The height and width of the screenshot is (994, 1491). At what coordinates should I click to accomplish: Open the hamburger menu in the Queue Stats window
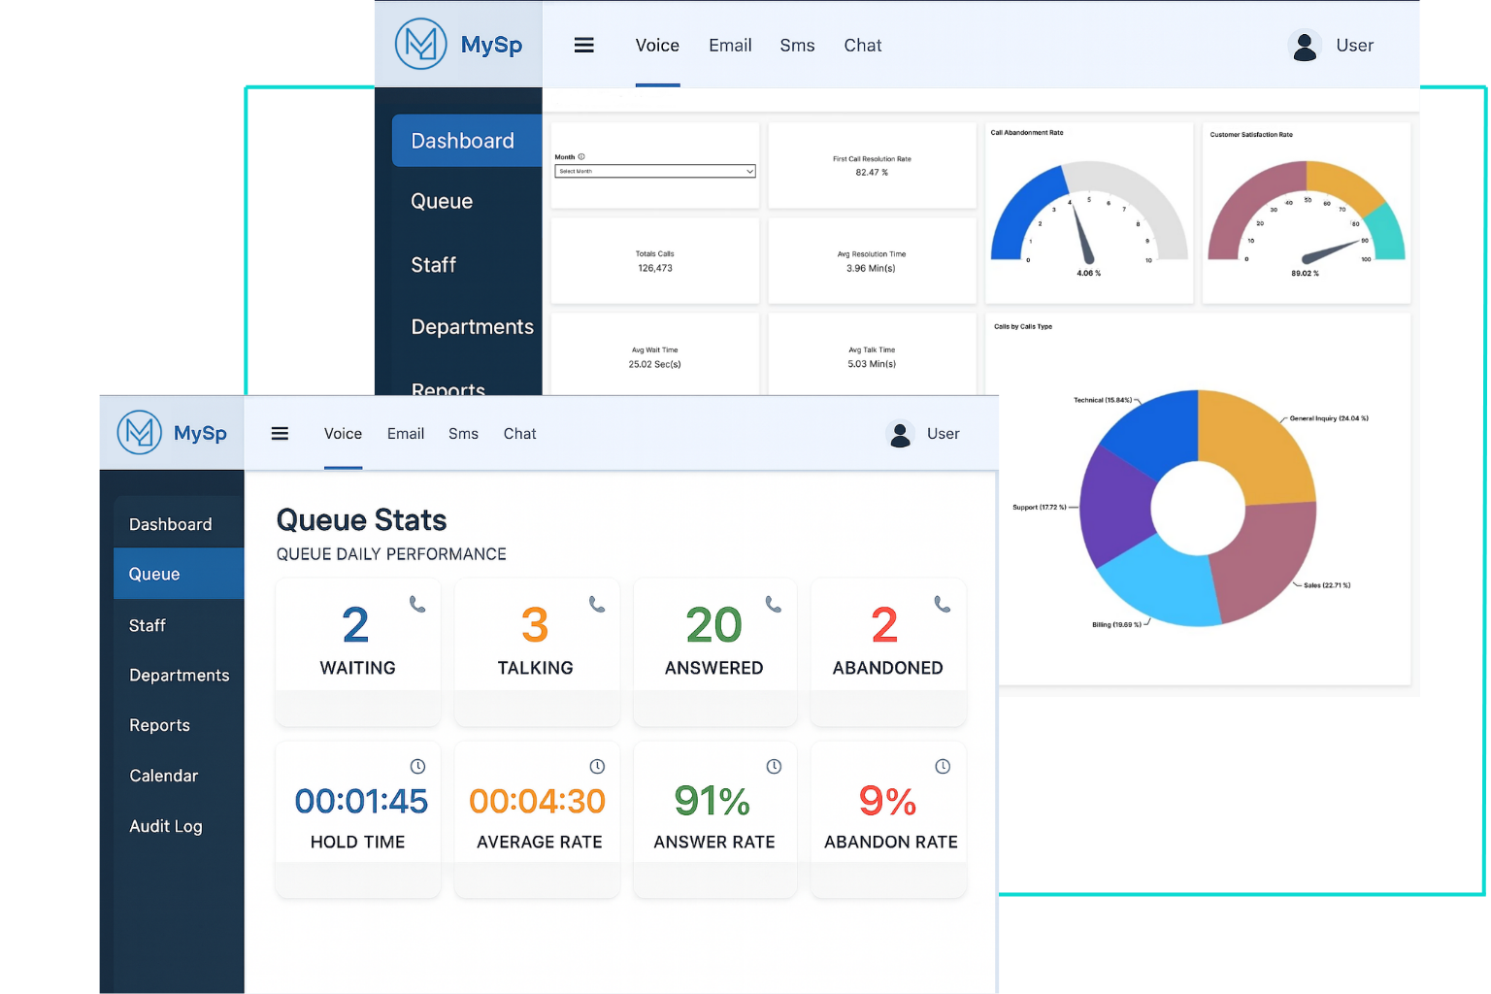click(x=280, y=434)
